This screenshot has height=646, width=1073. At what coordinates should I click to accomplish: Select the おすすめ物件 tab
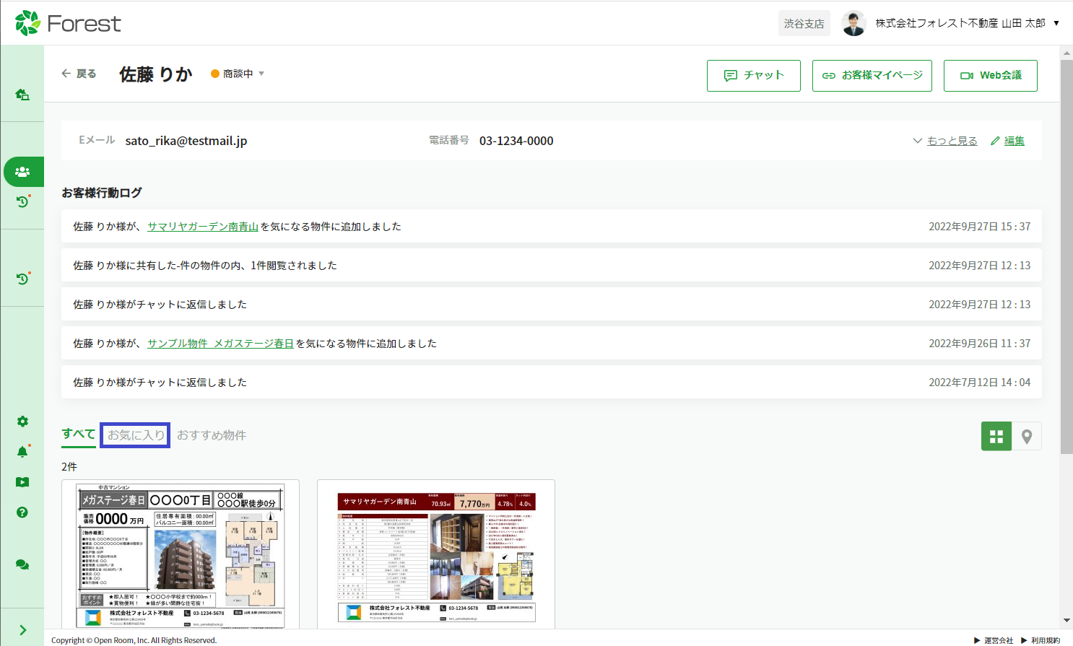tap(212, 435)
